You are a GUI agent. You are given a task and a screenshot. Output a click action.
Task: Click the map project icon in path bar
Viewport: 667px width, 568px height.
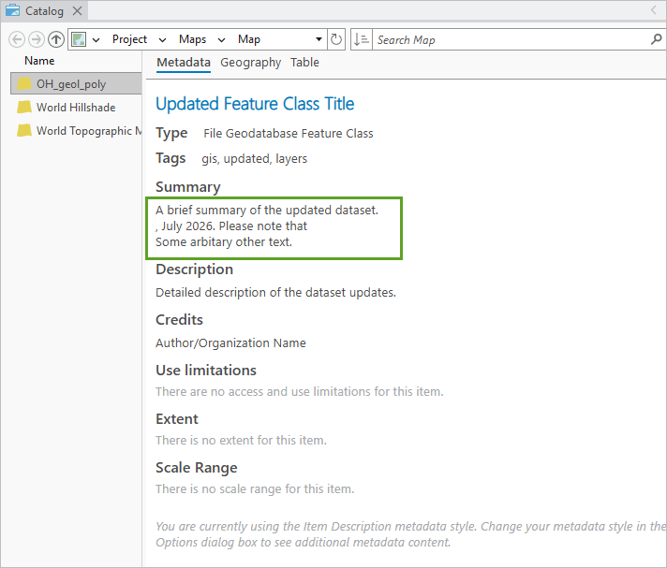pyautogui.click(x=79, y=39)
